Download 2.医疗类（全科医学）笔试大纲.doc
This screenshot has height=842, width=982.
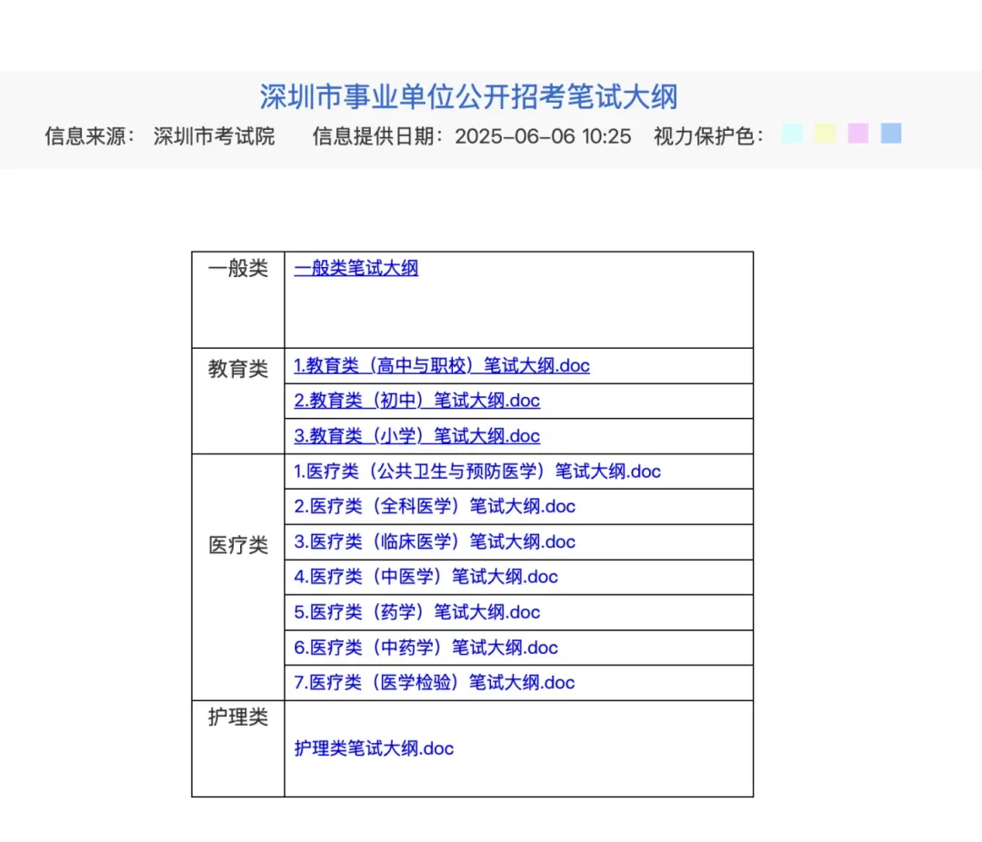pos(435,506)
